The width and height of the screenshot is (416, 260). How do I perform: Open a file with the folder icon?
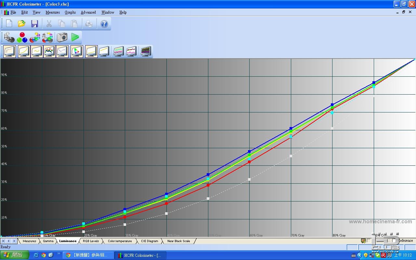[x=22, y=24]
